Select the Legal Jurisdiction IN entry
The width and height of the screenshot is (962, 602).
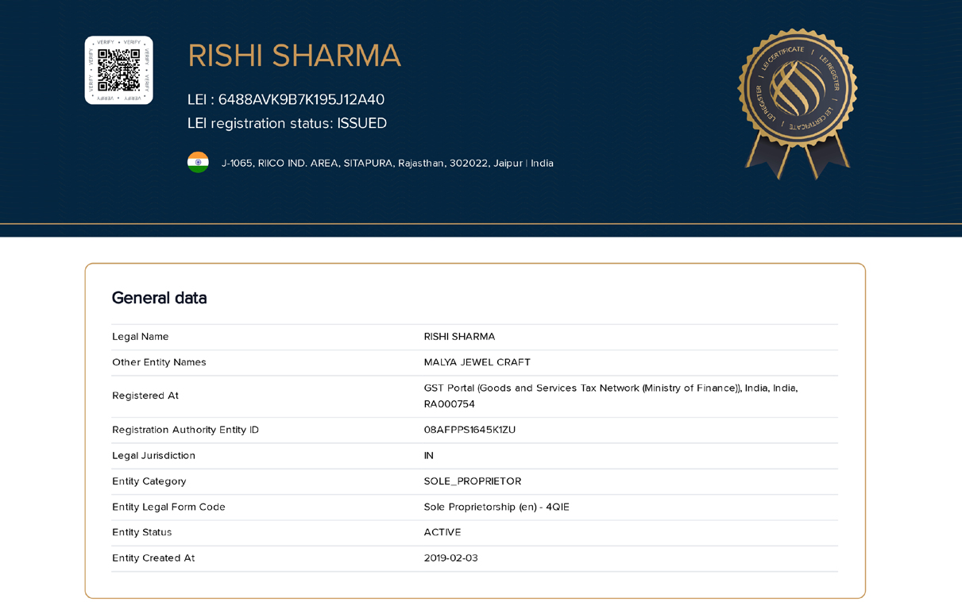coord(428,455)
